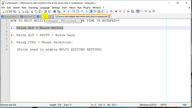Switch to the index.html tab
The width and height of the screenshot is (192, 108).
(28, 16)
